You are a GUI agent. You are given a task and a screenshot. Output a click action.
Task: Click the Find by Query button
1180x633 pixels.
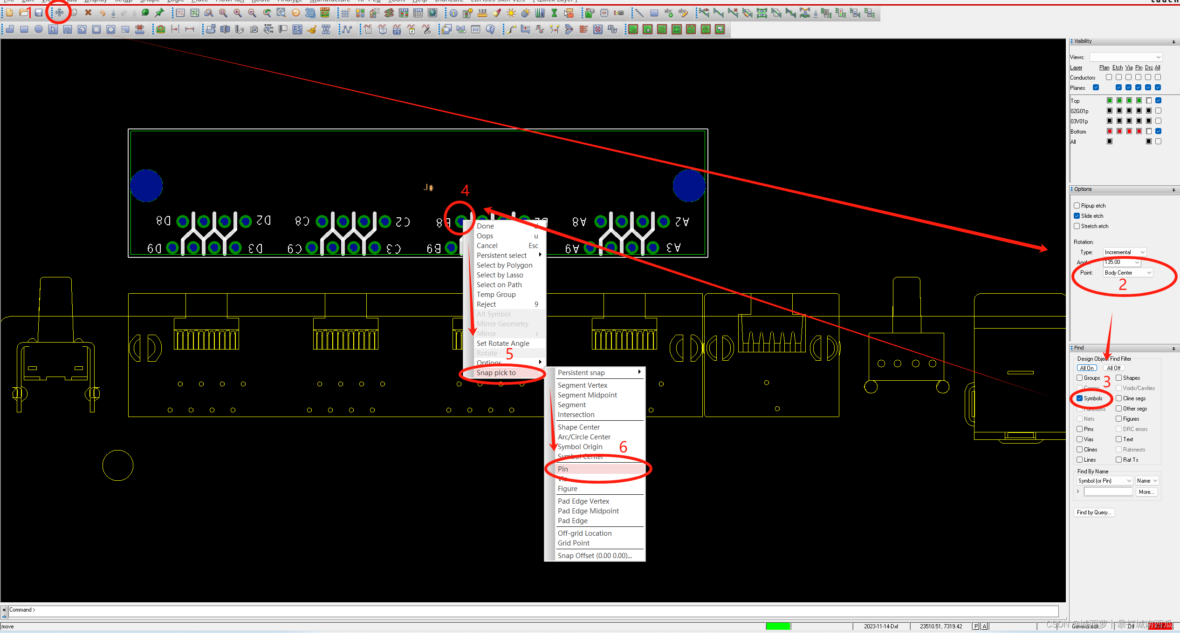click(x=1094, y=512)
